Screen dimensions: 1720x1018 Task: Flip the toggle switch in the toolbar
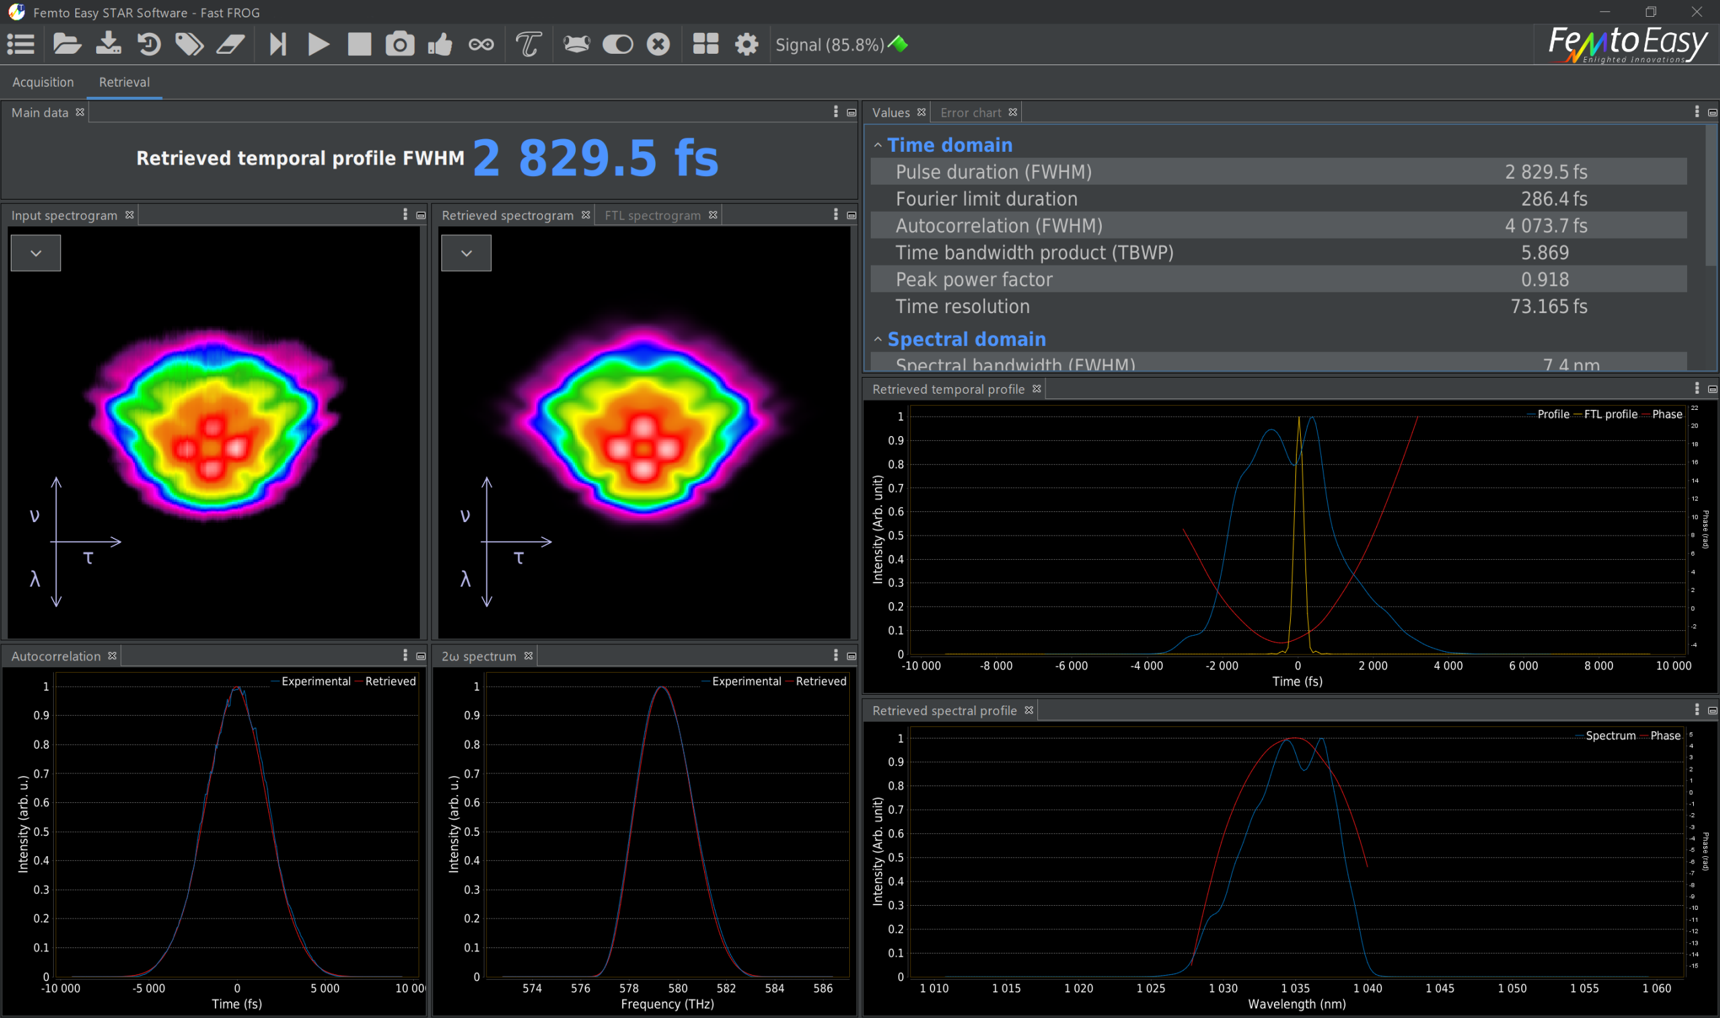point(617,44)
